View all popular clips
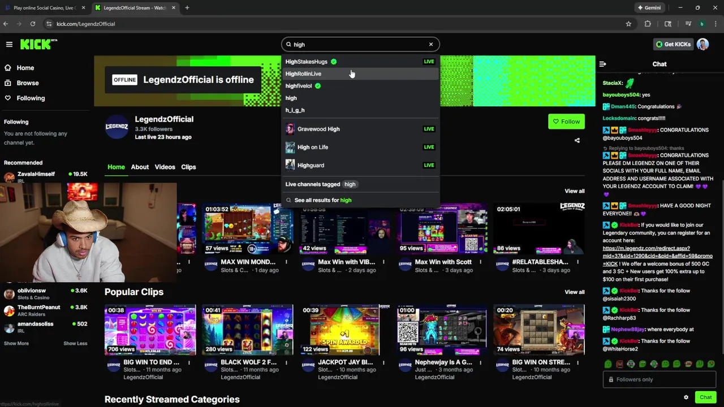The image size is (724, 407). 574,292
